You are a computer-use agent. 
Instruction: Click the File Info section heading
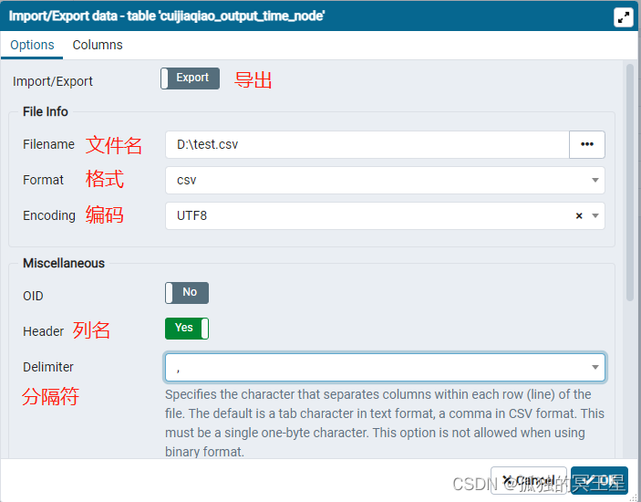click(x=46, y=111)
